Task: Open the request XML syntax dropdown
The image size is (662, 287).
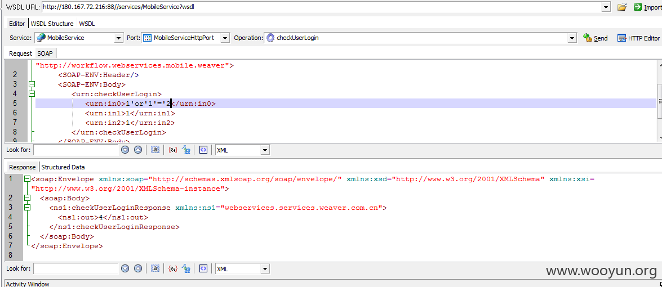Action: [265, 150]
